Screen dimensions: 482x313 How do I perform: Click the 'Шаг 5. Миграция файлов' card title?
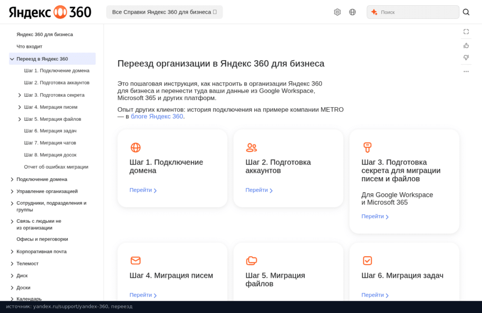275,280
